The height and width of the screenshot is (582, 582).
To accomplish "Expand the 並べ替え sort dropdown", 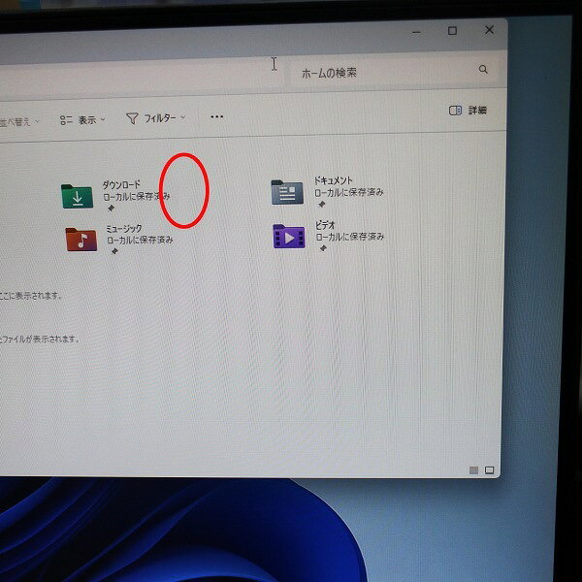I will 19,121.
